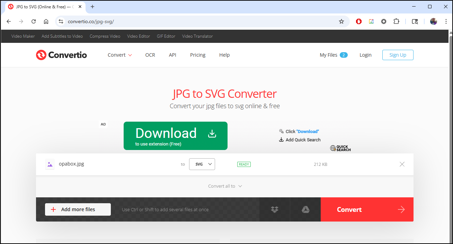
Task: Open the Chrome profile avatar
Action: (434, 21)
